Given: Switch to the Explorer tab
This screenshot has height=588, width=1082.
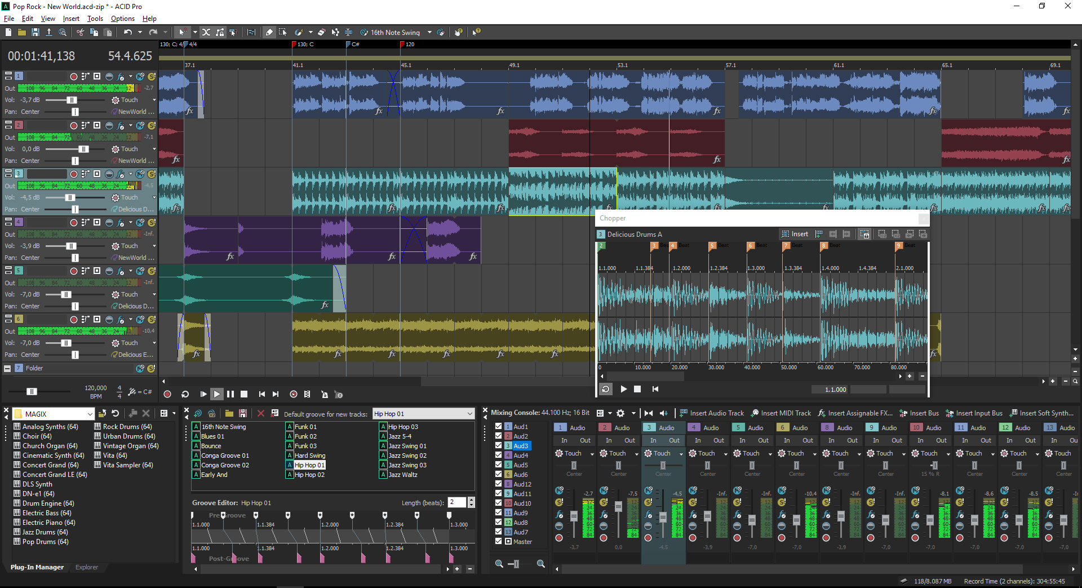Looking at the screenshot, I should click(87, 567).
